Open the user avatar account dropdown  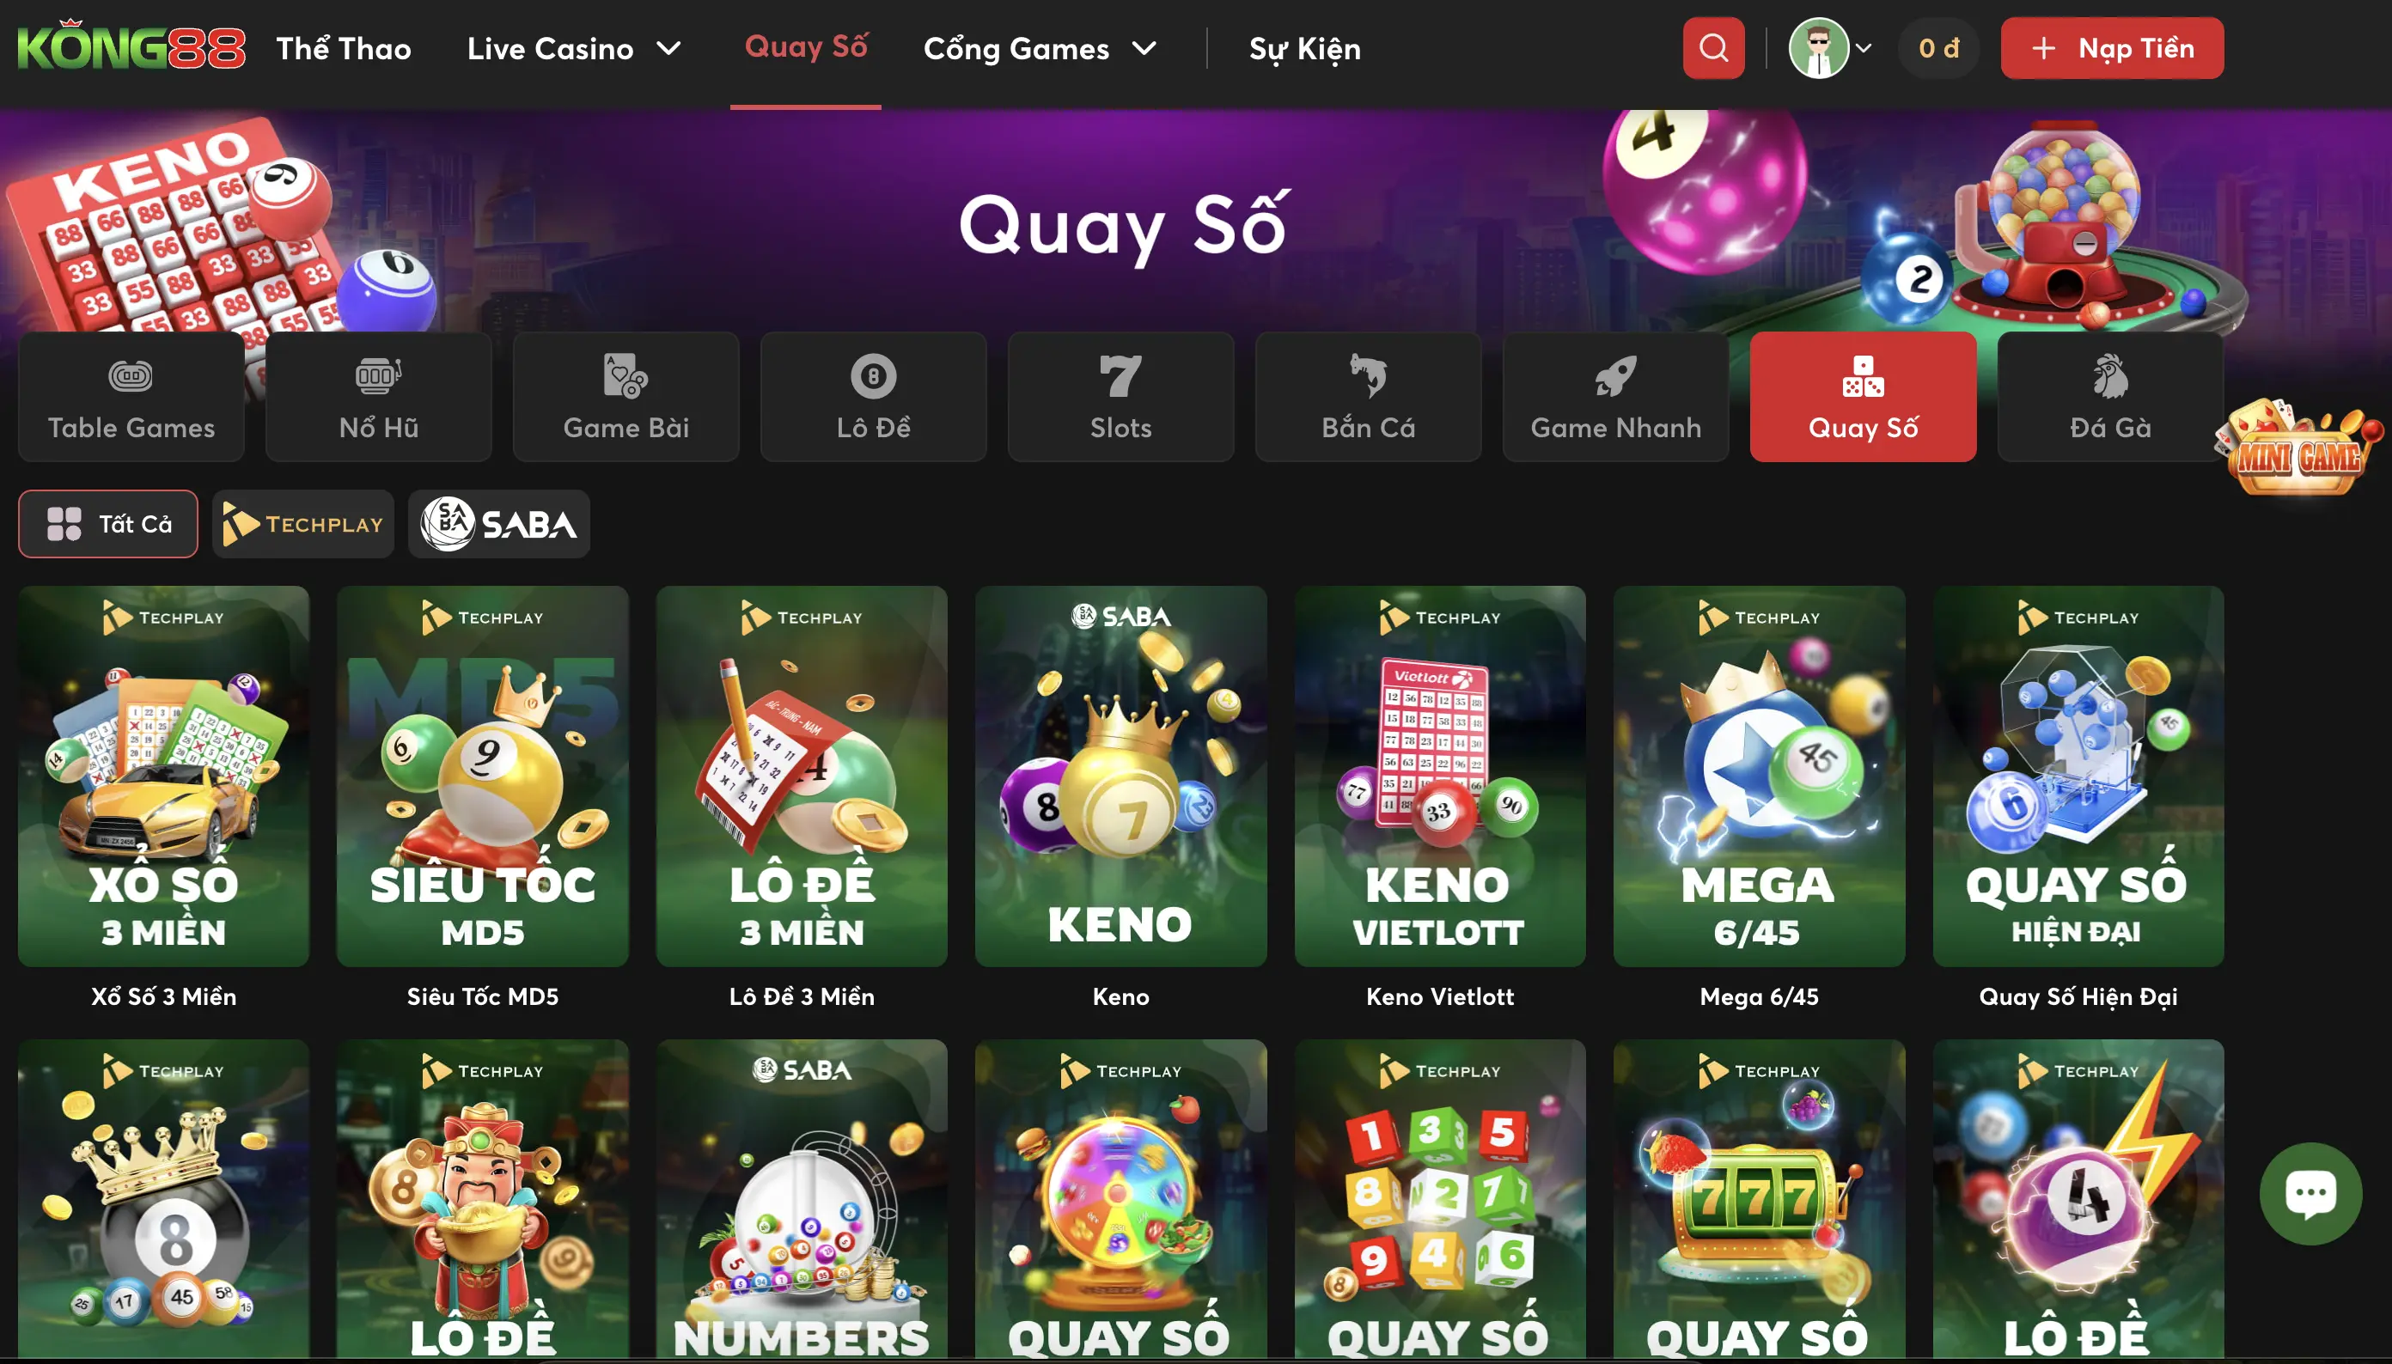coord(1831,48)
